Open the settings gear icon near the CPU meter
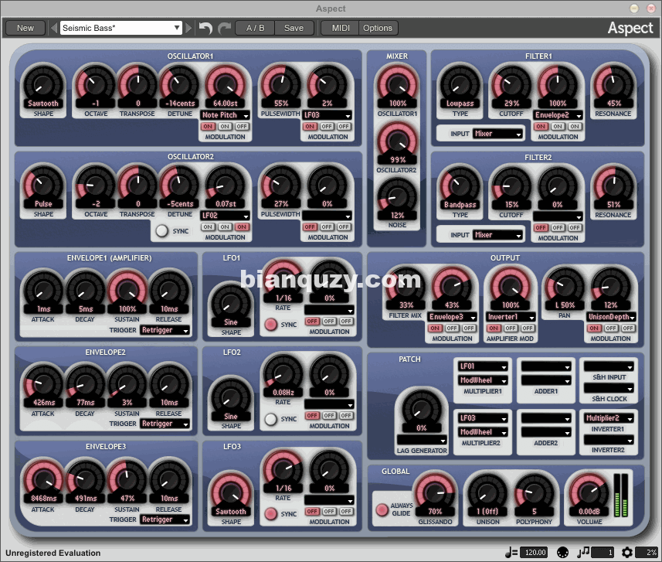Image resolution: width=662 pixels, height=562 pixels. pyautogui.click(x=628, y=553)
